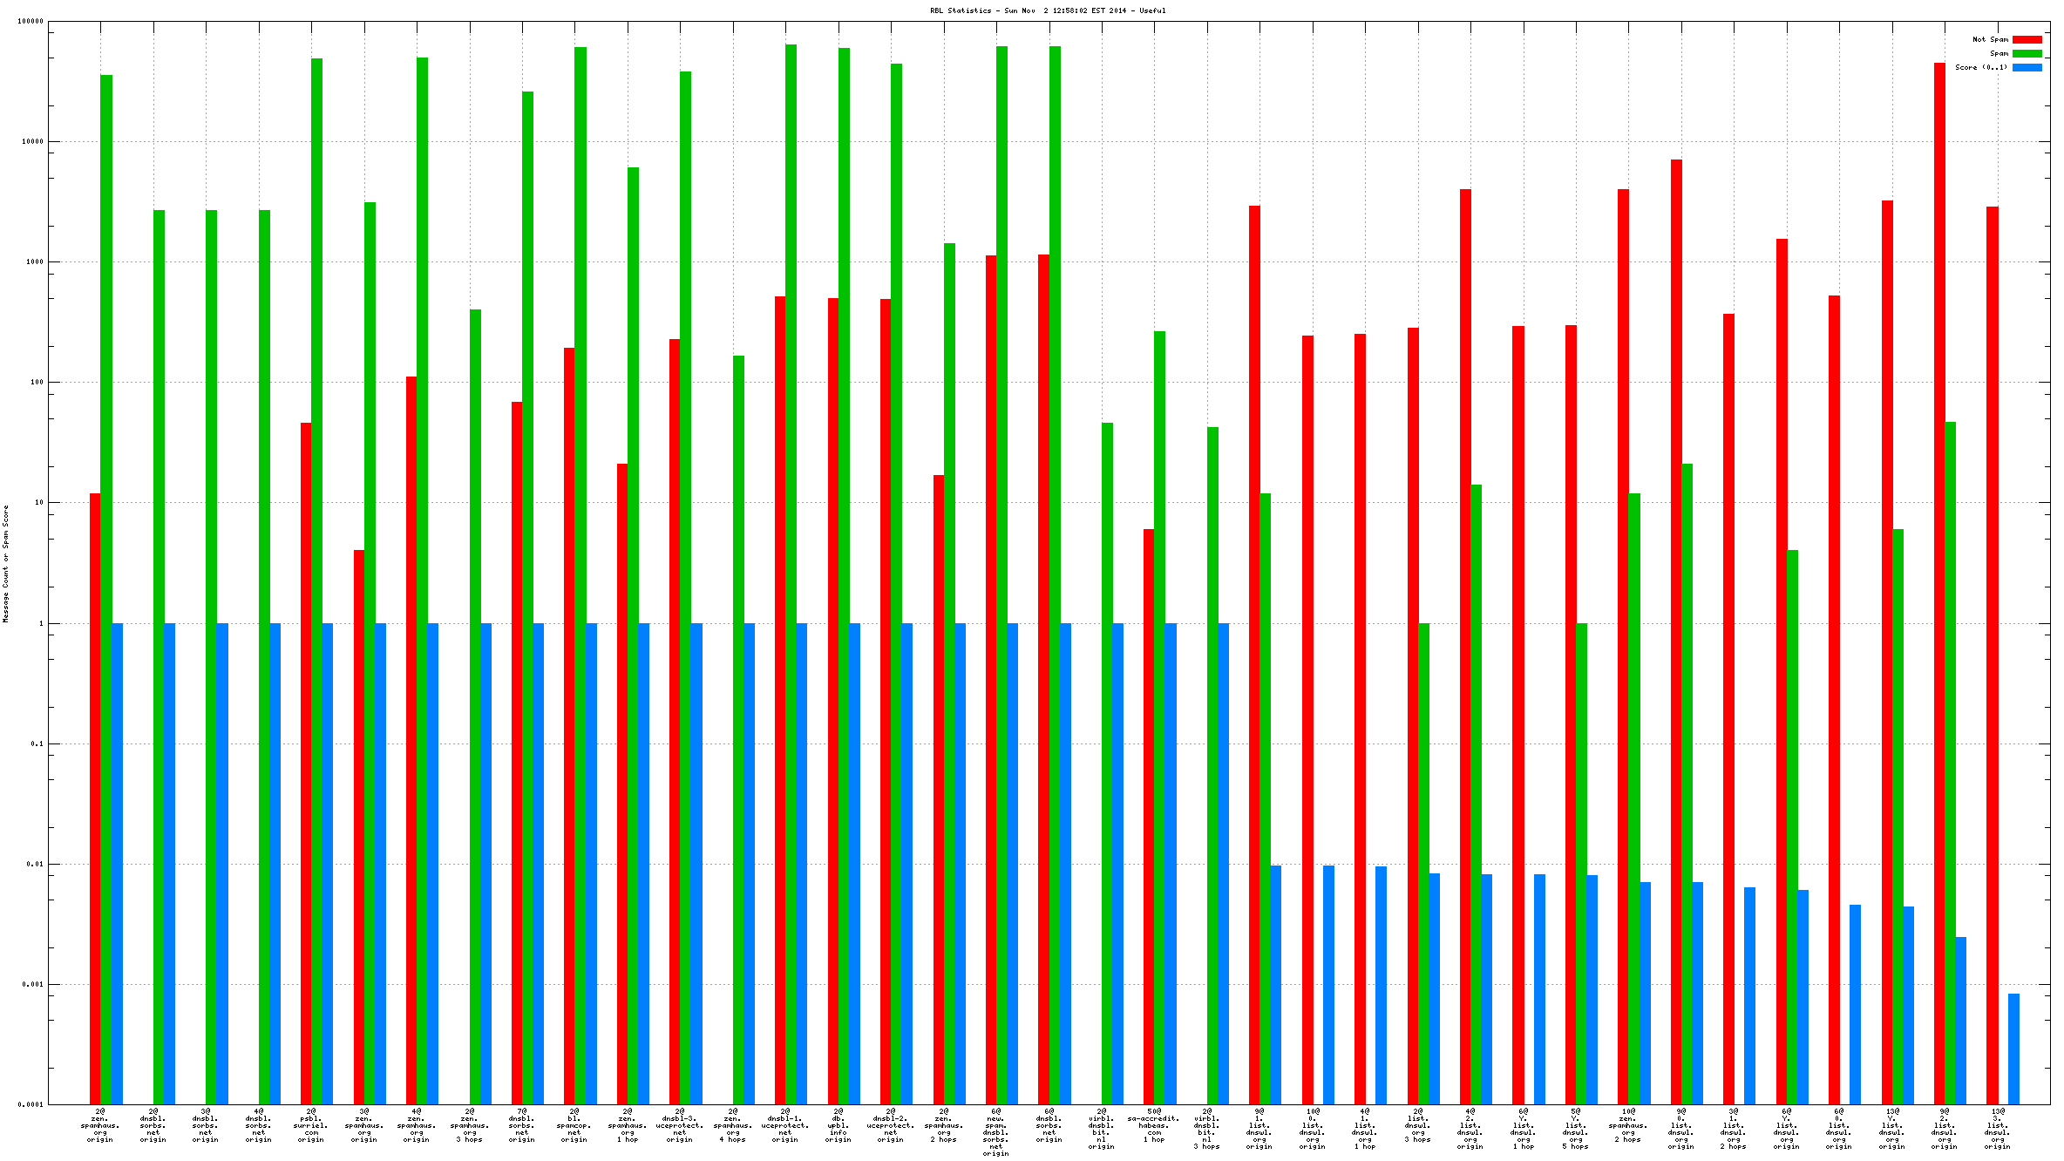Click the 13@ 3.list.dnswl.org origin label

pos(1997,1129)
